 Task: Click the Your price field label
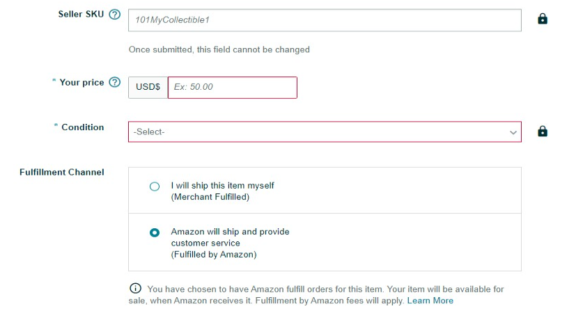[81, 82]
